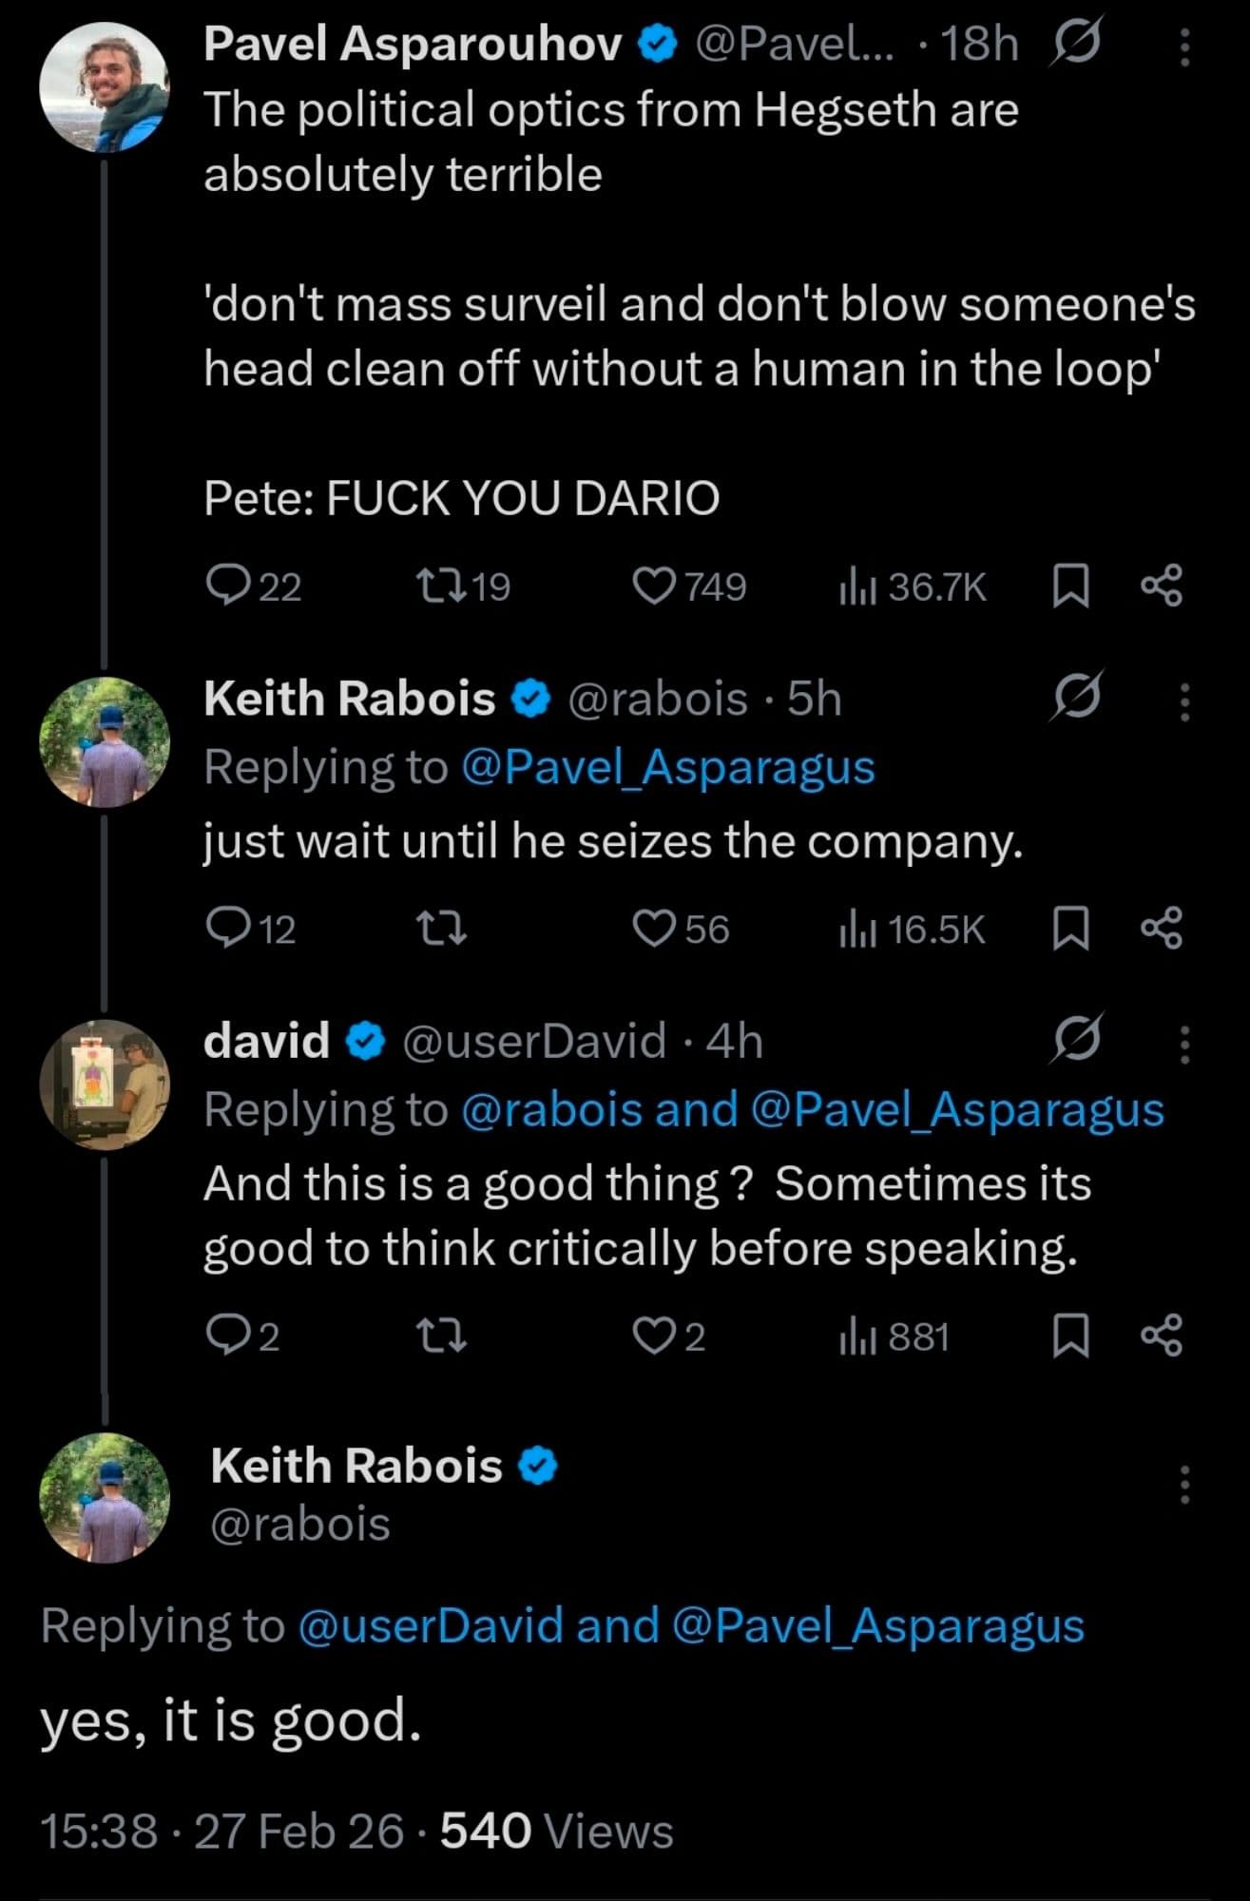View david's profile avatar
The height and width of the screenshot is (1901, 1250).
tap(104, 1084)
